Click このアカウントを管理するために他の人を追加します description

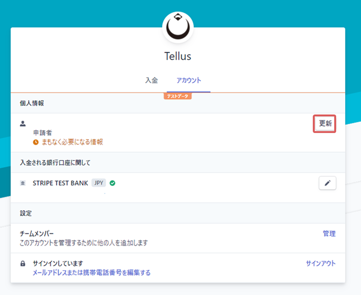click(84, 243)
